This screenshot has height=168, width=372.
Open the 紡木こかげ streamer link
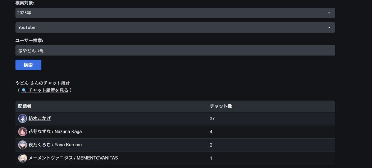click(40, 118)
